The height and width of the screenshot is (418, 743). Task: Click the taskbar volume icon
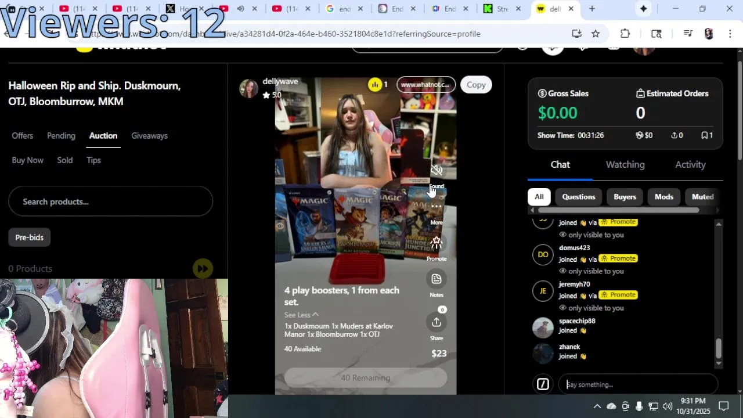coord(667,406)
